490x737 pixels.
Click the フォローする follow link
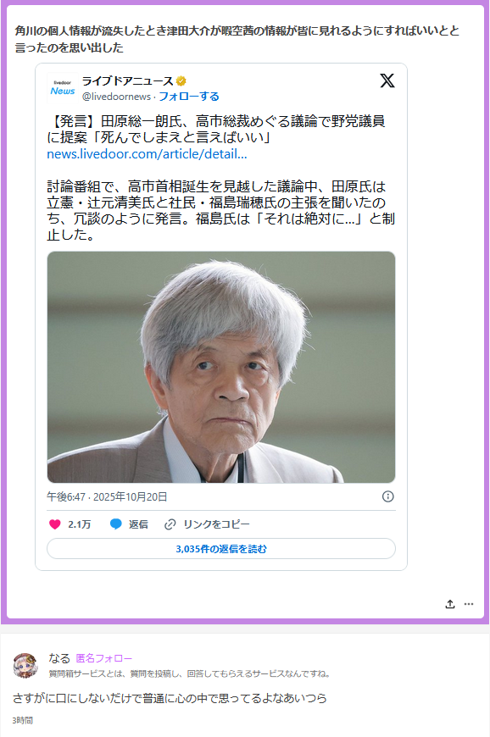(189, 97)
